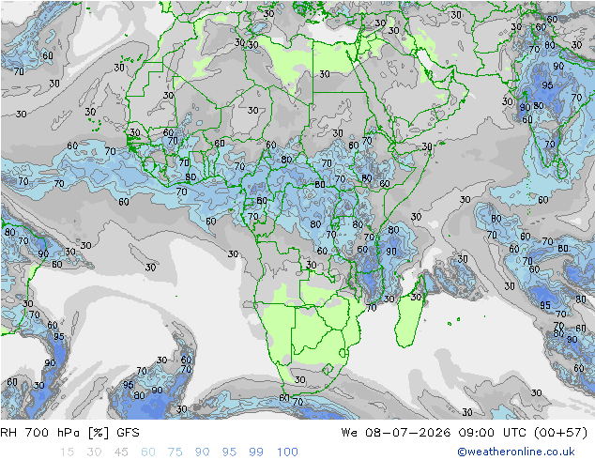
Task: Select the legend value 45
Action: coord(121,452)
